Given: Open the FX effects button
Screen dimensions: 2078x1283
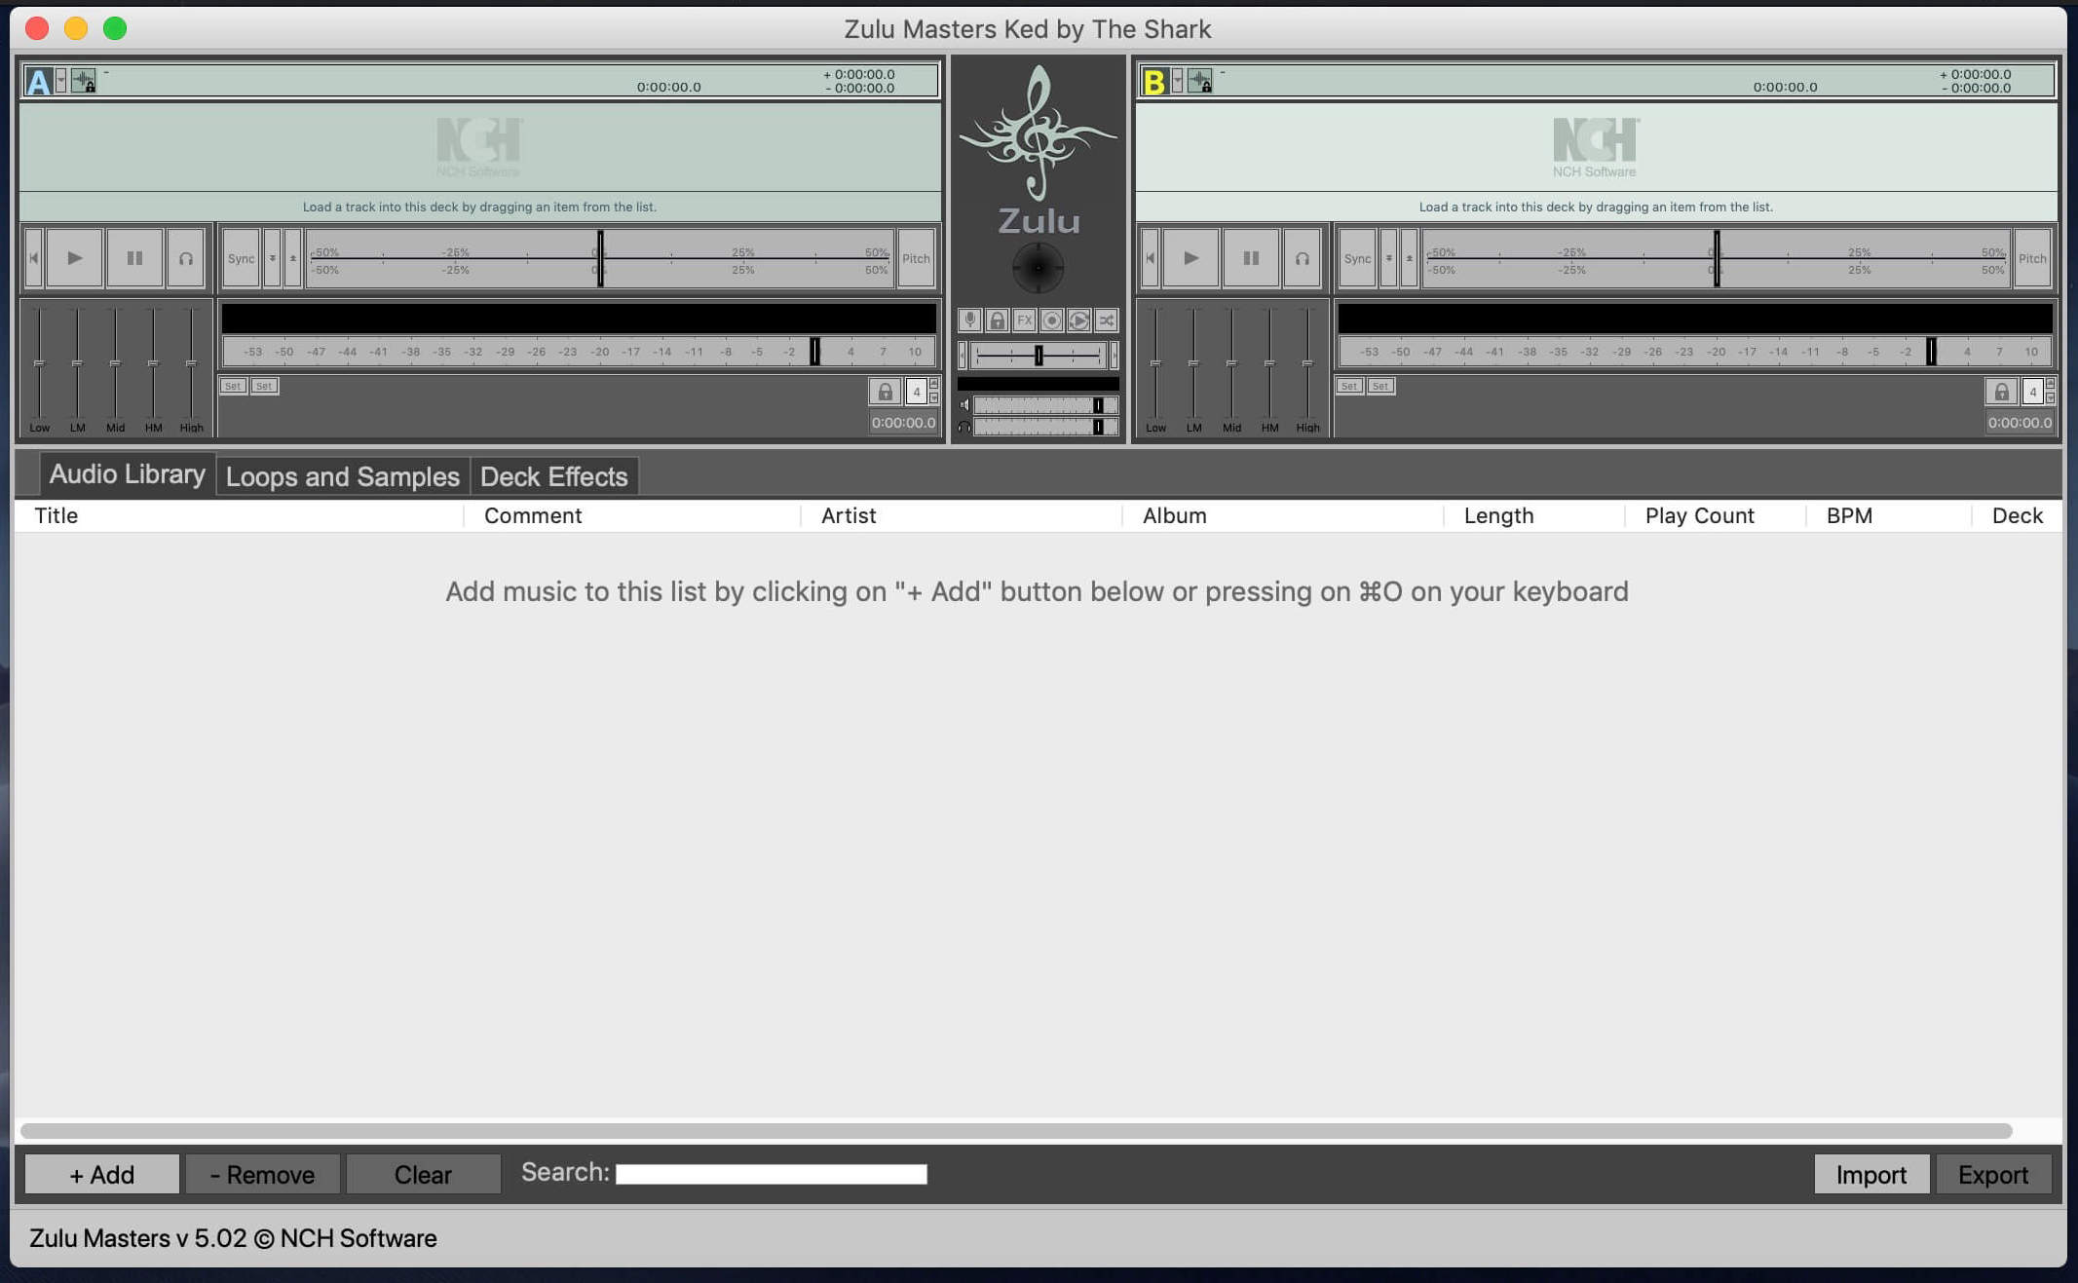Looking at the screenshot, I should [1024, 321].
